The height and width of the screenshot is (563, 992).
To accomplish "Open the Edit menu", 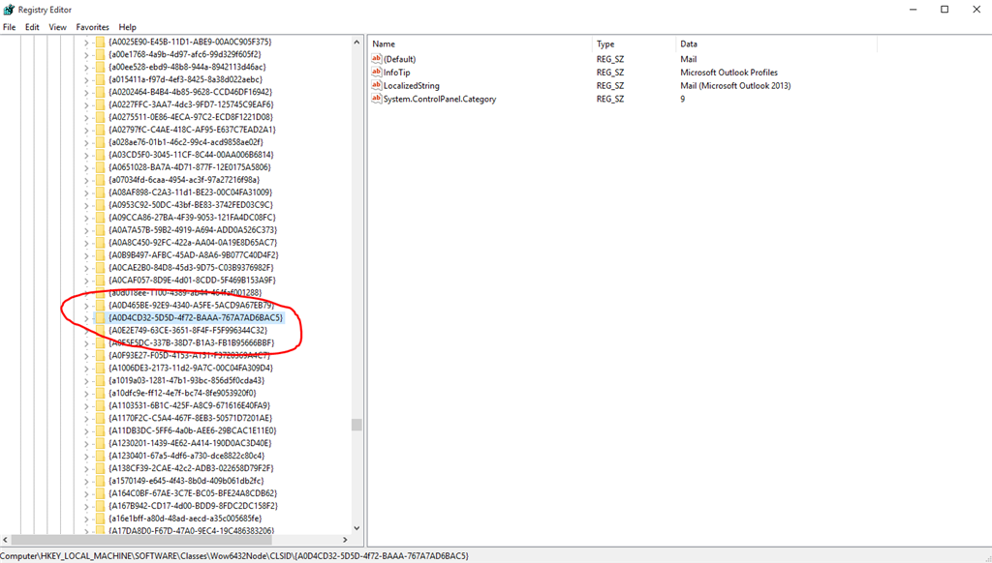I will [x=32, y=26].
